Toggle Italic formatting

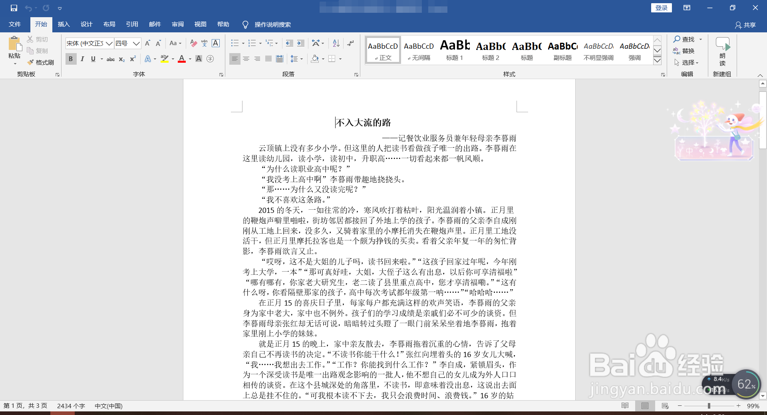coord(82,59)
